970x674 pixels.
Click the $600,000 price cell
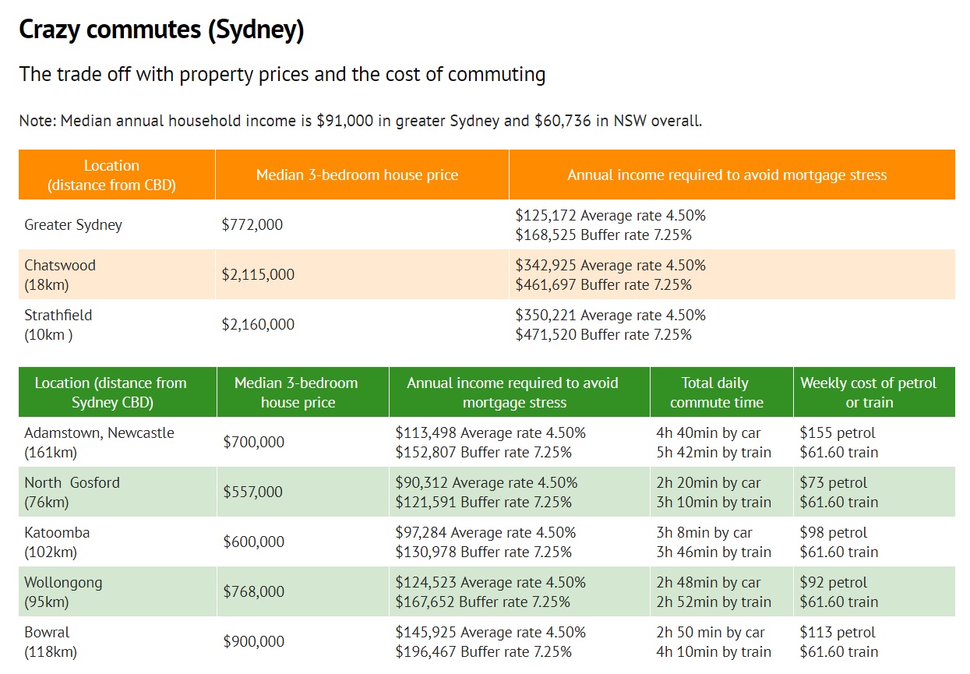pos(303,542)
